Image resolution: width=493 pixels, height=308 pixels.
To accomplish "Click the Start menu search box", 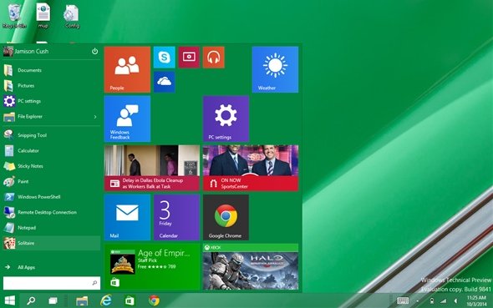I will click(x=52, y=283).
